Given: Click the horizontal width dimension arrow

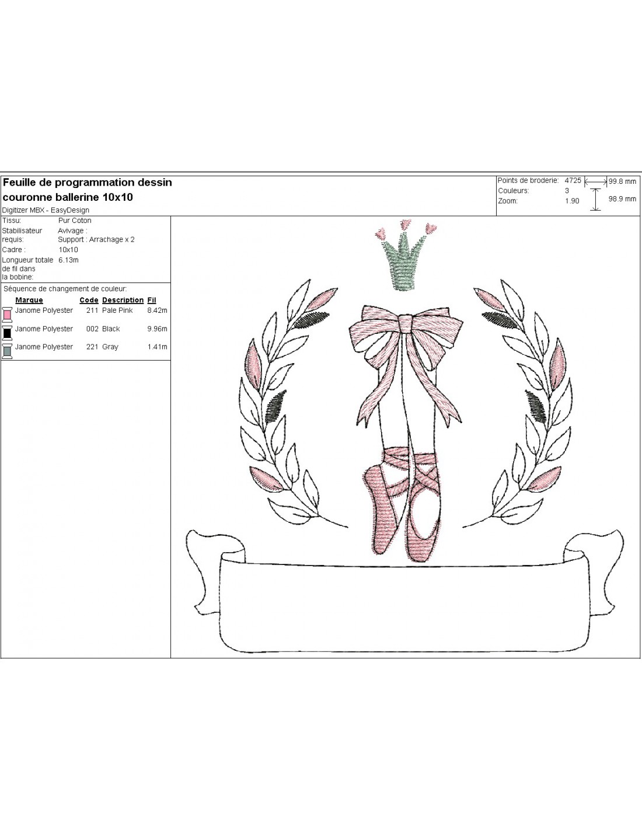Looking at the screenshot, I should pos(595,182).
